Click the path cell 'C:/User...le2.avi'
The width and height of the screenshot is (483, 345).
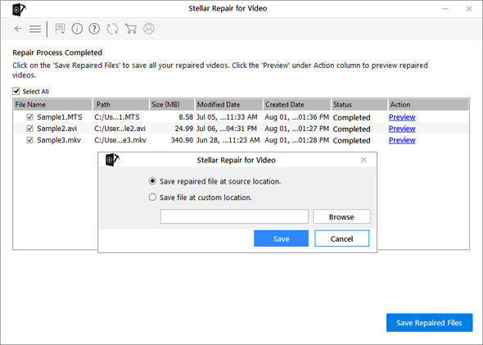[x=120, y=129]
